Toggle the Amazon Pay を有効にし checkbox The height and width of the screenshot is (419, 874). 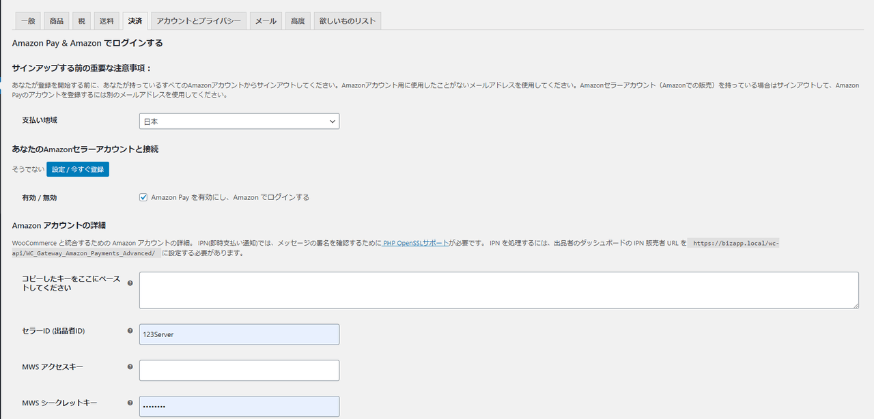pos(143,197)
